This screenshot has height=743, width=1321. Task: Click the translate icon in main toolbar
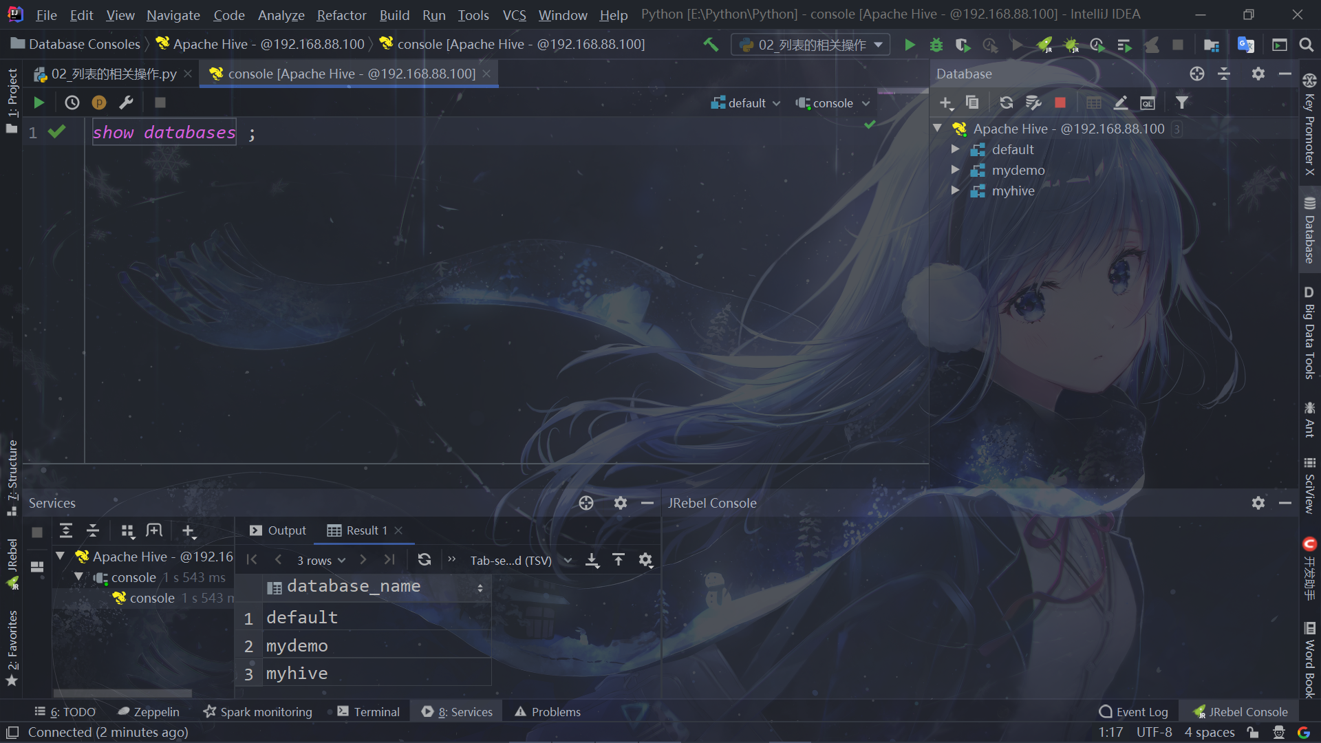click(x=1245, y=45)
